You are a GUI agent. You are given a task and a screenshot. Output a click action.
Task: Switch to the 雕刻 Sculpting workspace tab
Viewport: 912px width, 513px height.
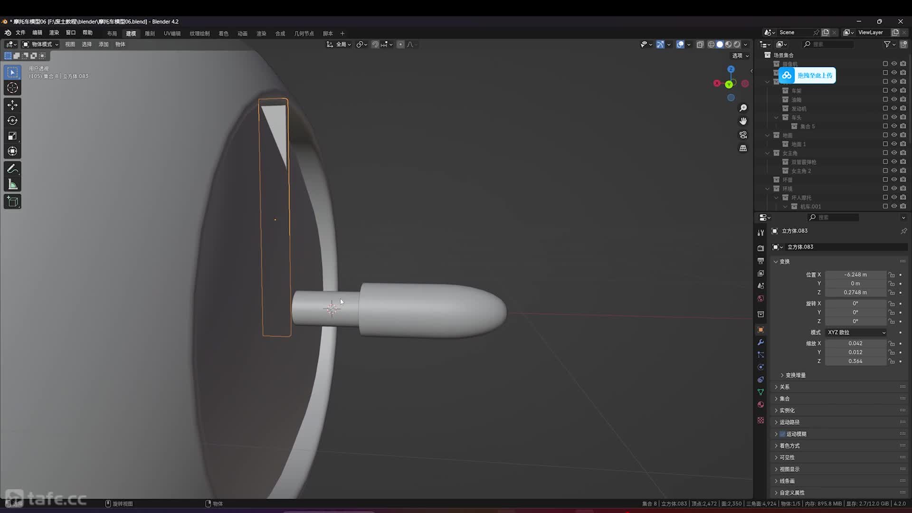click(x=150, y=33)
